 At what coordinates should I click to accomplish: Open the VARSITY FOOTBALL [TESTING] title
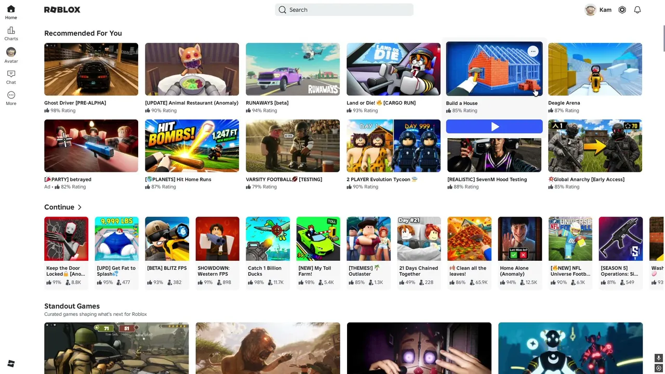(284, 179)
